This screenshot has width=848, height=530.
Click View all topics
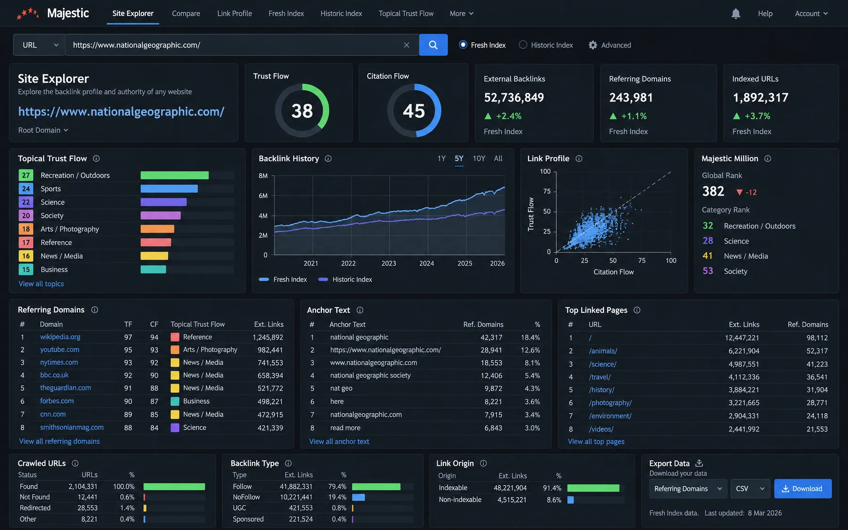tap(41, 284)
